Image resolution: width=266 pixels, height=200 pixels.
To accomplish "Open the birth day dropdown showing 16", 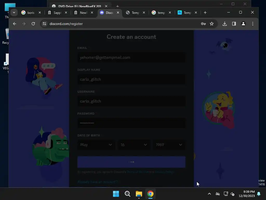I will (134, 145).
